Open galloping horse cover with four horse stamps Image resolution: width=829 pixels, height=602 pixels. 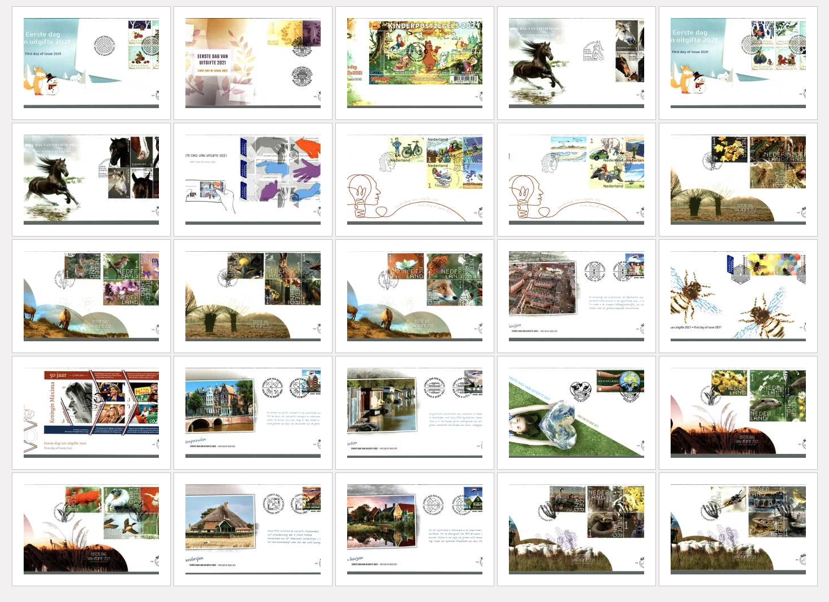tap(91, 180)
